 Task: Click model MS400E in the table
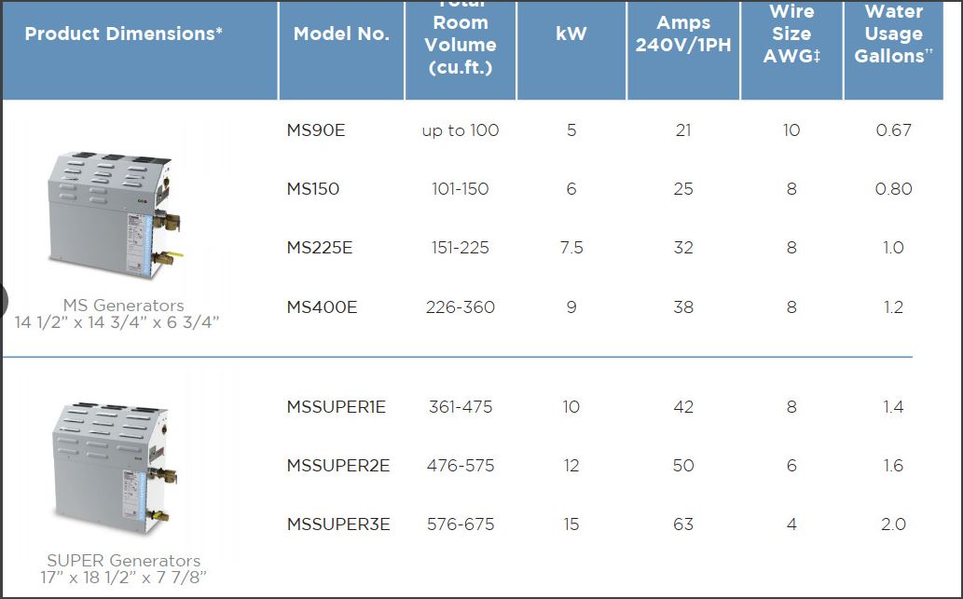click(323, 307)
